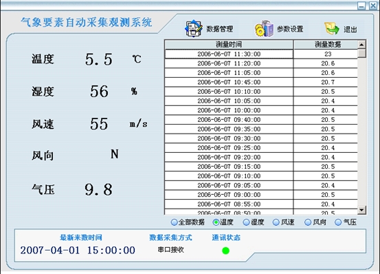Click the 退出 exit arrow icon
This screenshot has height=274, width=380.
pos(332,29)
